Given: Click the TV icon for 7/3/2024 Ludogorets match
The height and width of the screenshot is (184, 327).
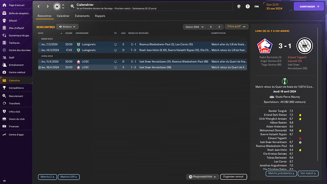Looking at the screenshot, I should coord(115,45).
